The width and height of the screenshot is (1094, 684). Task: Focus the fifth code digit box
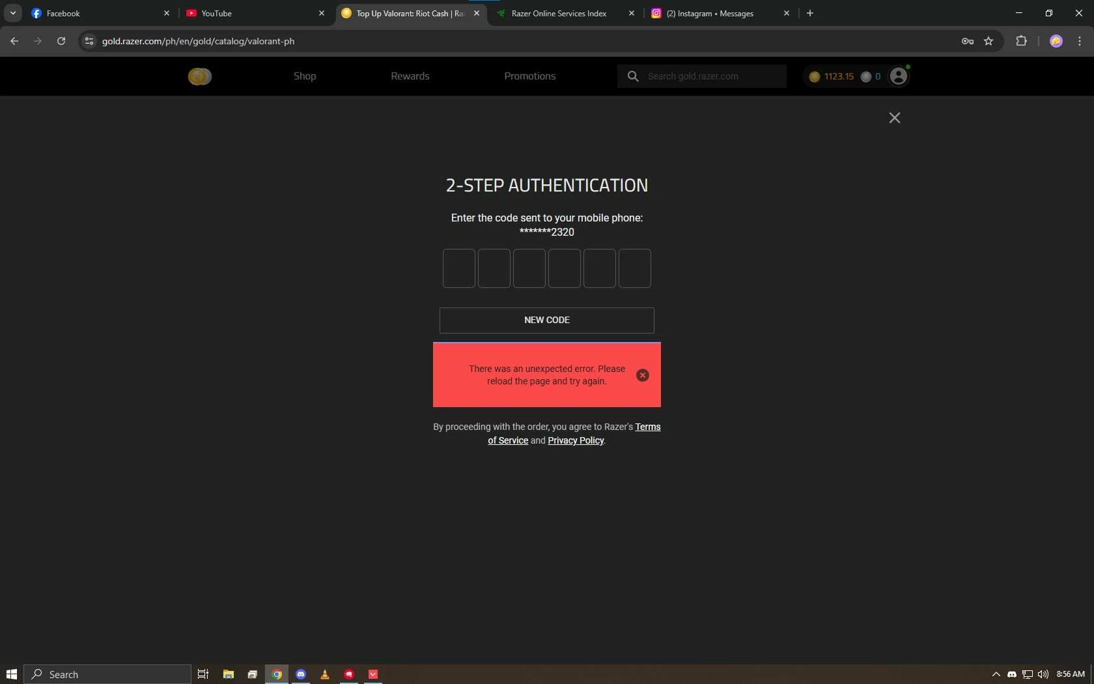[600, 268]
